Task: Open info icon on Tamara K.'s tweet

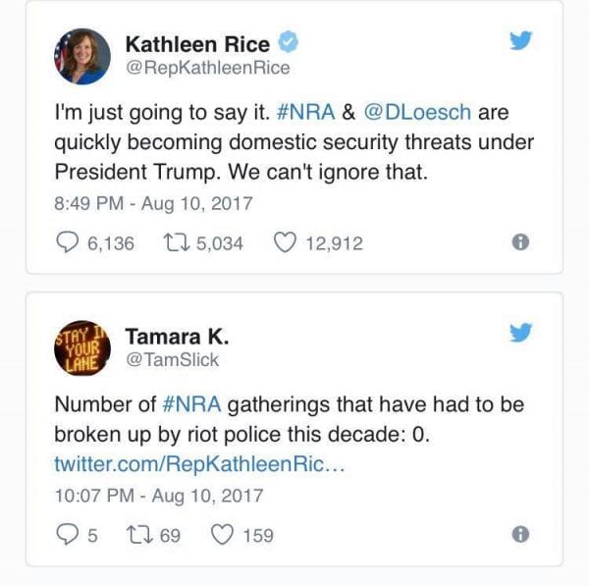Action: [521, 535]
